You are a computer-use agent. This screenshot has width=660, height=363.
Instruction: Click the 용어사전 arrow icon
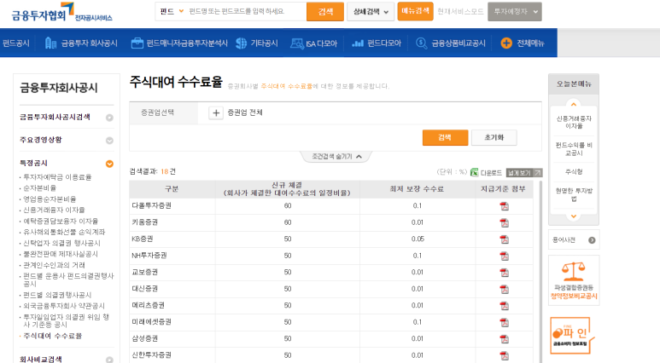592,240
